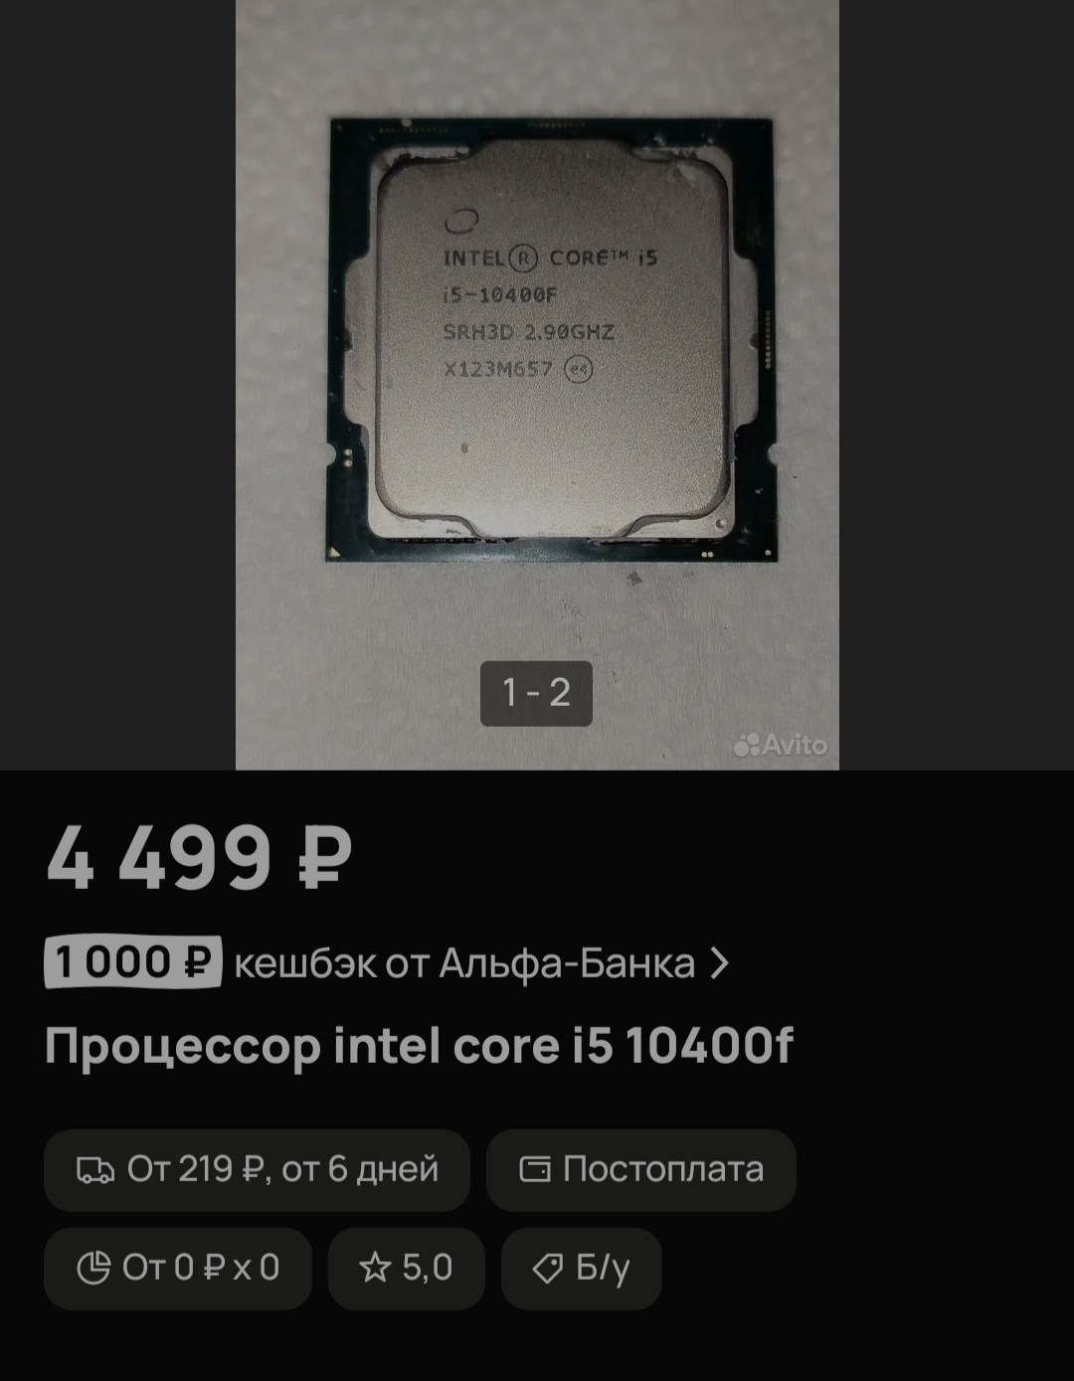Tap the dark area left of photo
Viewport: 1074px width, 1381px height.
point(117,385)
